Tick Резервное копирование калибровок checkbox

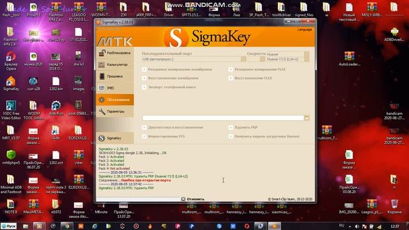click(x=144, y=70)
